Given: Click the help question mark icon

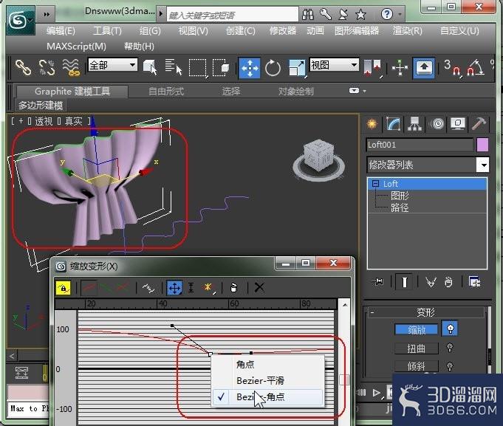Looking at the screenshot, I should (x=387, y=14).
